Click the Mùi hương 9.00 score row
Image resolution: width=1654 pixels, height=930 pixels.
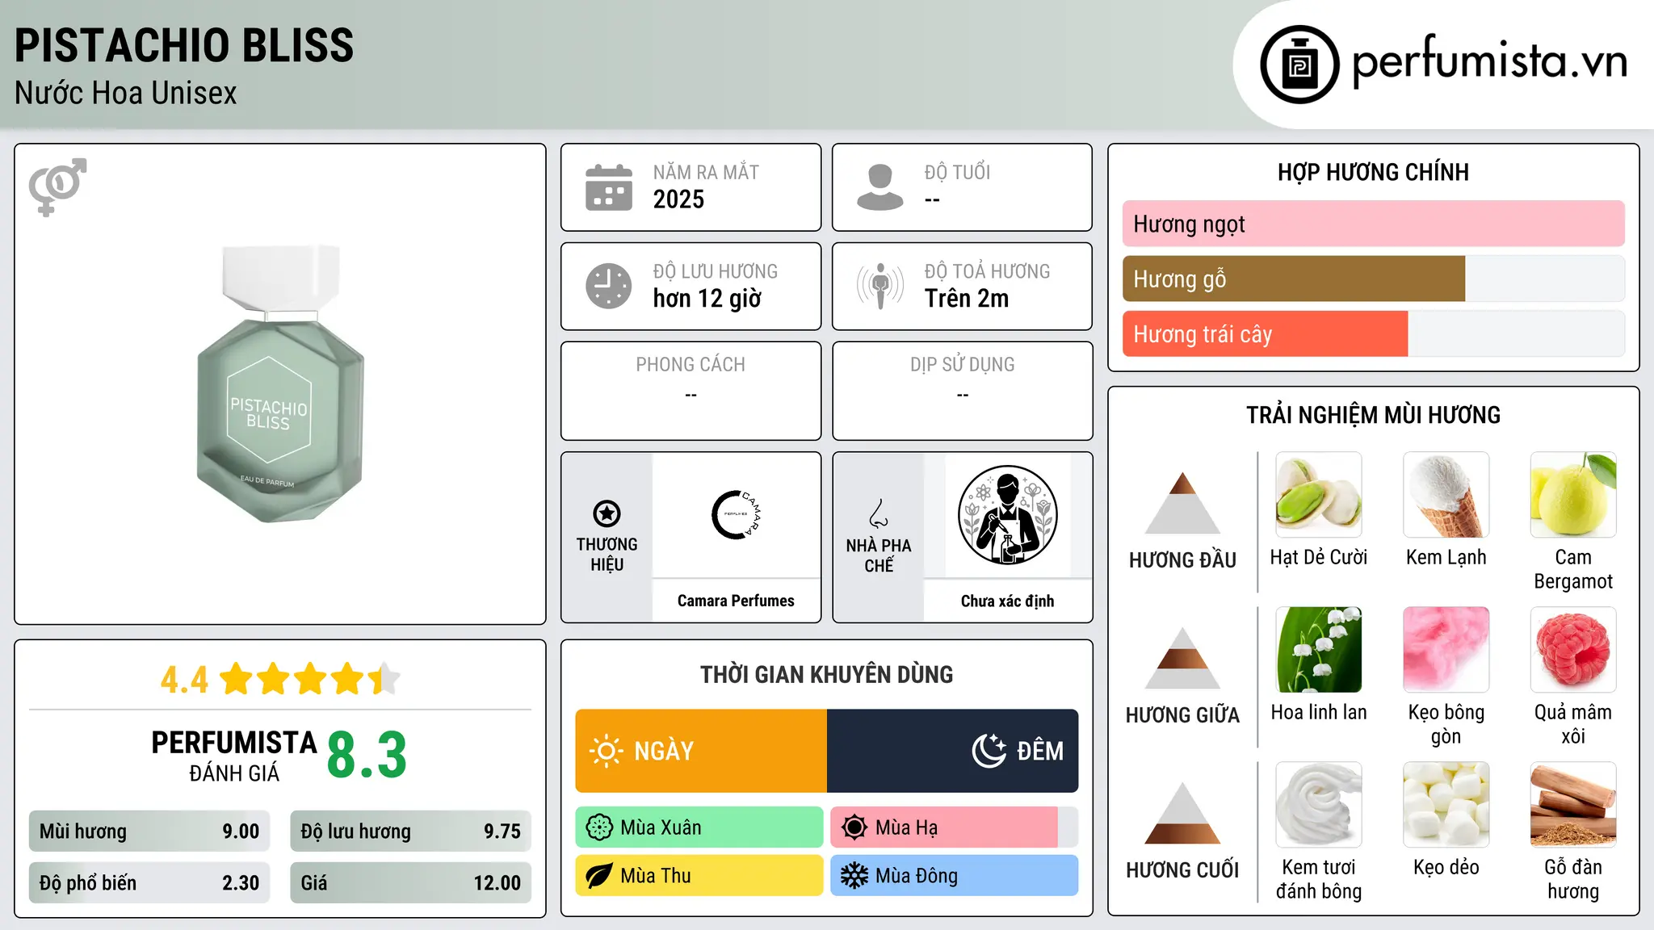(149, 832)
